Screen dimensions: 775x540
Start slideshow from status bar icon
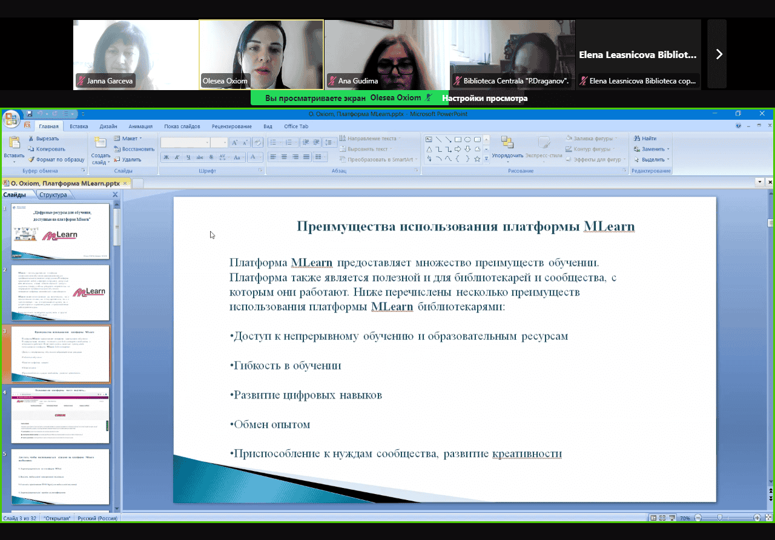tap(673, 518)
